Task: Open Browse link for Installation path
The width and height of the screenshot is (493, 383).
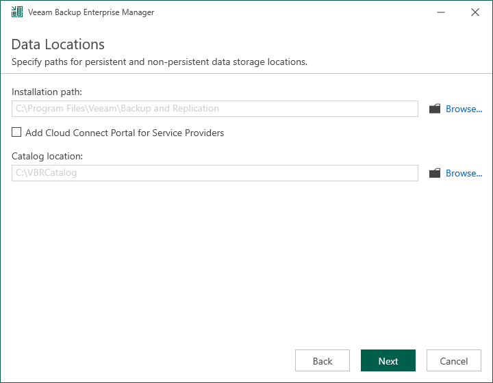Action: (x=464, y=109)
